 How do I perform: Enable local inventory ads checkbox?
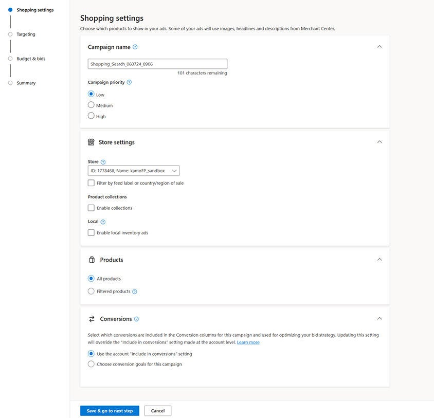[91, 233]
